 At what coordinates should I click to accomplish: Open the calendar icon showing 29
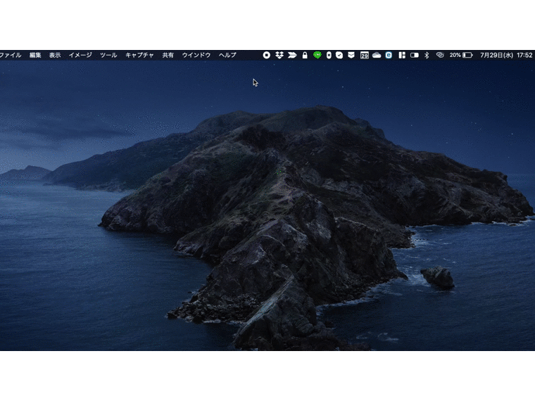(365, 55)
